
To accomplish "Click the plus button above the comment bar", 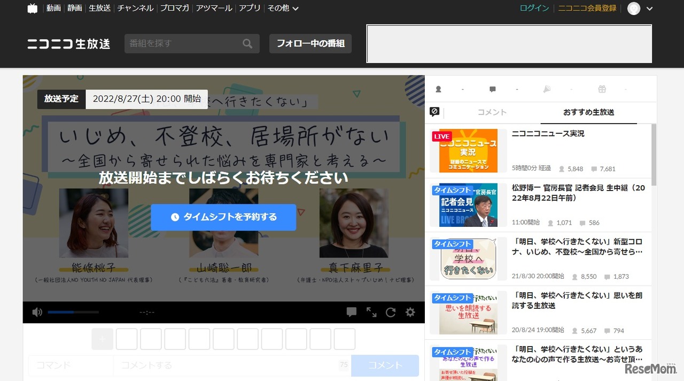I will coord(102,339).
